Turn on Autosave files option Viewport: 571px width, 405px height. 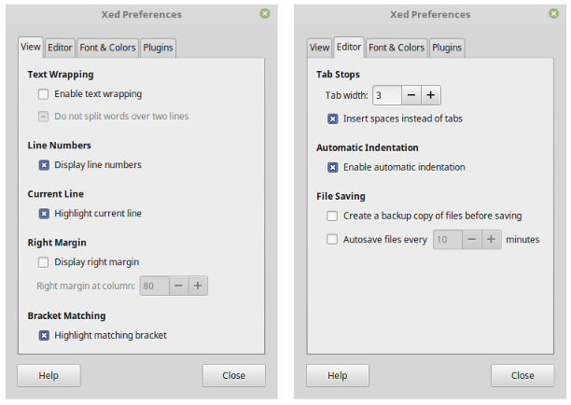(333, 240)
